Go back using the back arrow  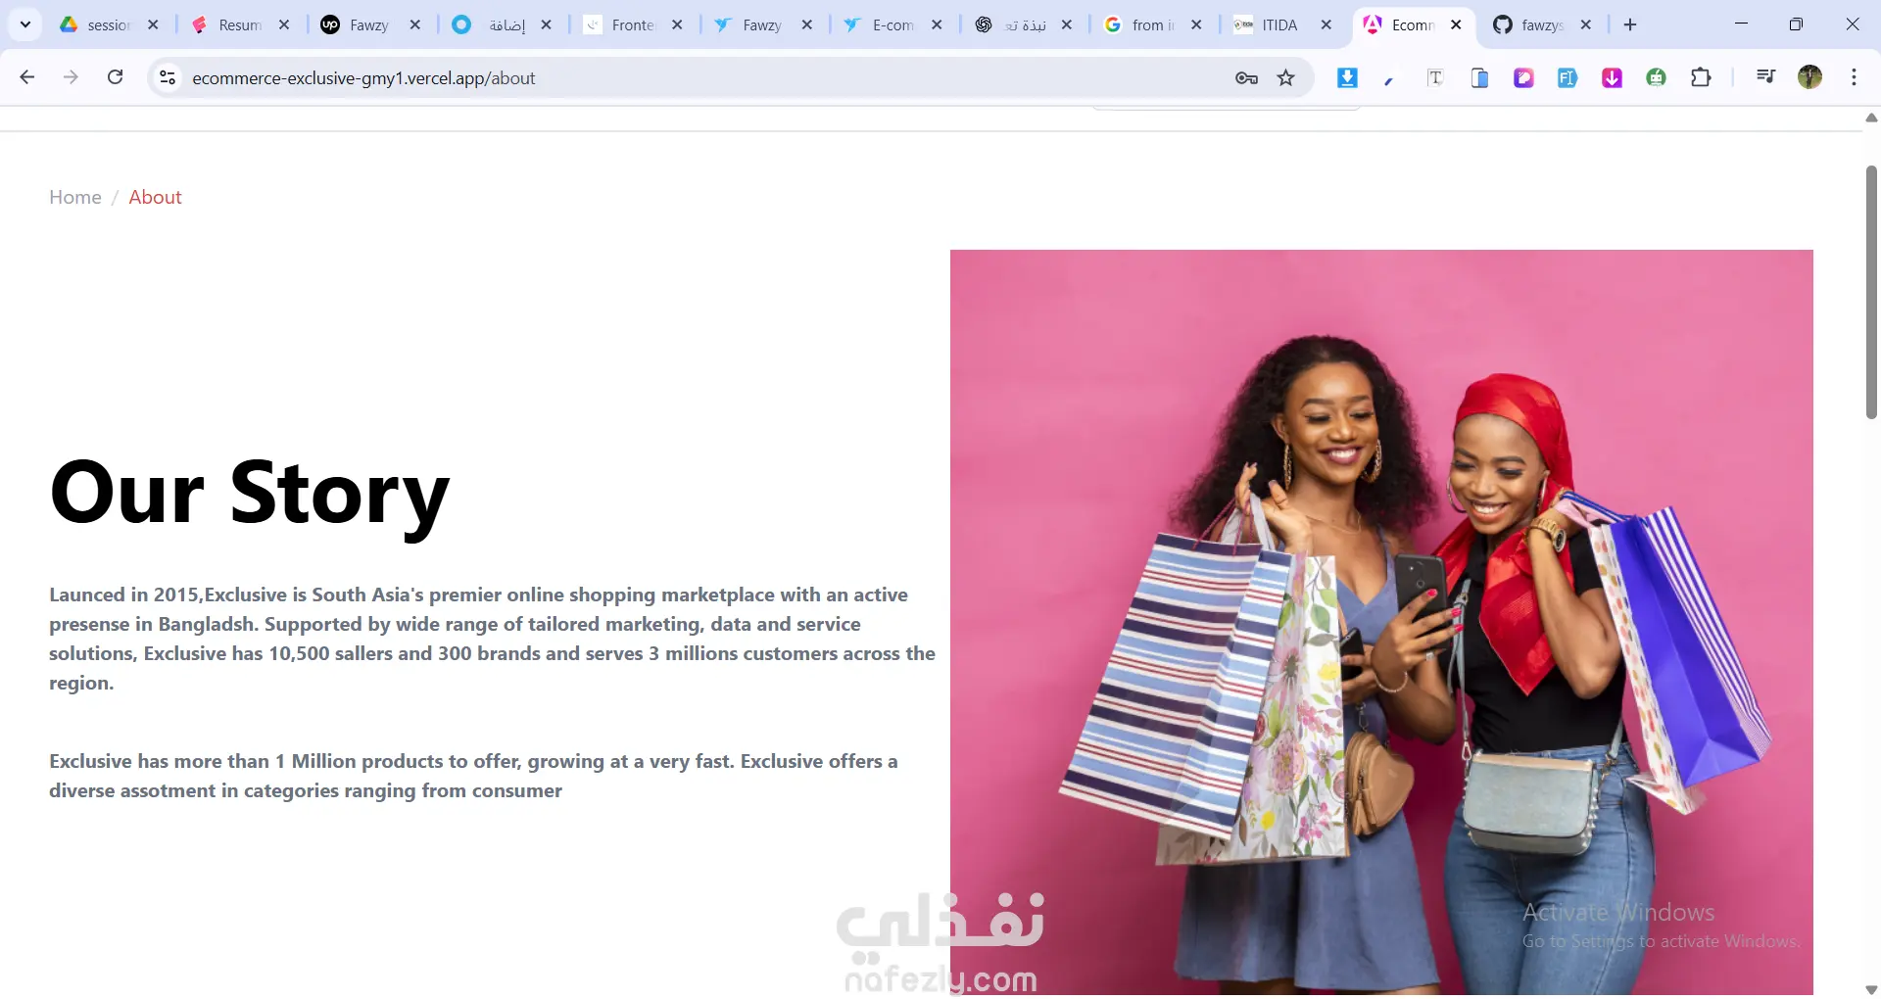[27, 77]
